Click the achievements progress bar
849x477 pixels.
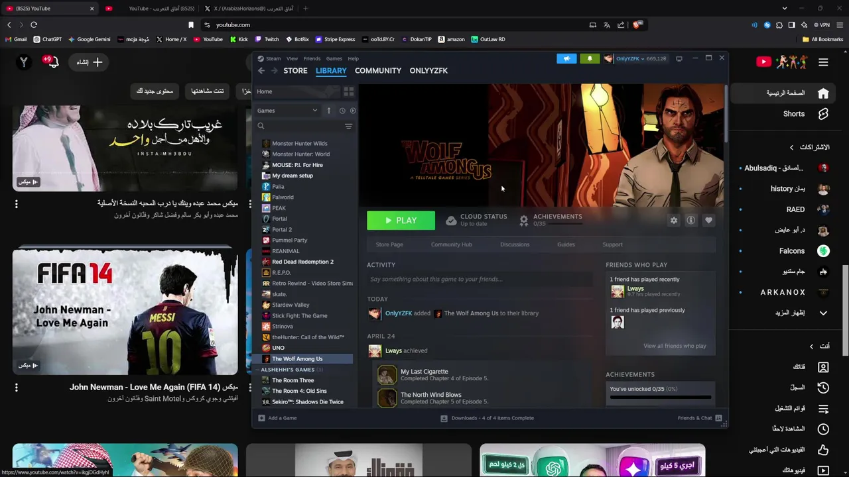[x=661, y=397]
